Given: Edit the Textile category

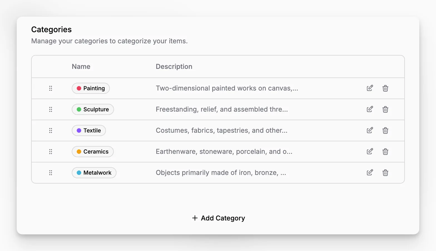Looking at the screenshot, I should (370, 130).
